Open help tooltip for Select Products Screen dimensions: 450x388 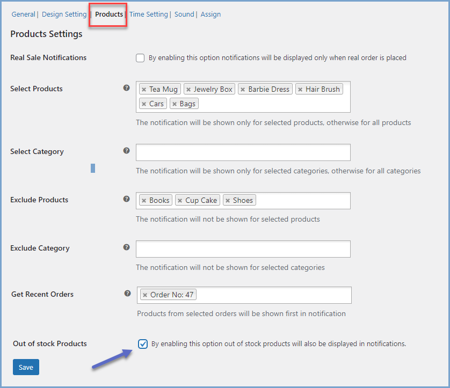click(126, 87)
